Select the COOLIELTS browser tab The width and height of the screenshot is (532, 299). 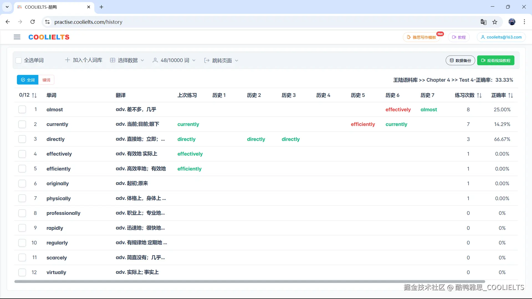[x=54, y=7]
